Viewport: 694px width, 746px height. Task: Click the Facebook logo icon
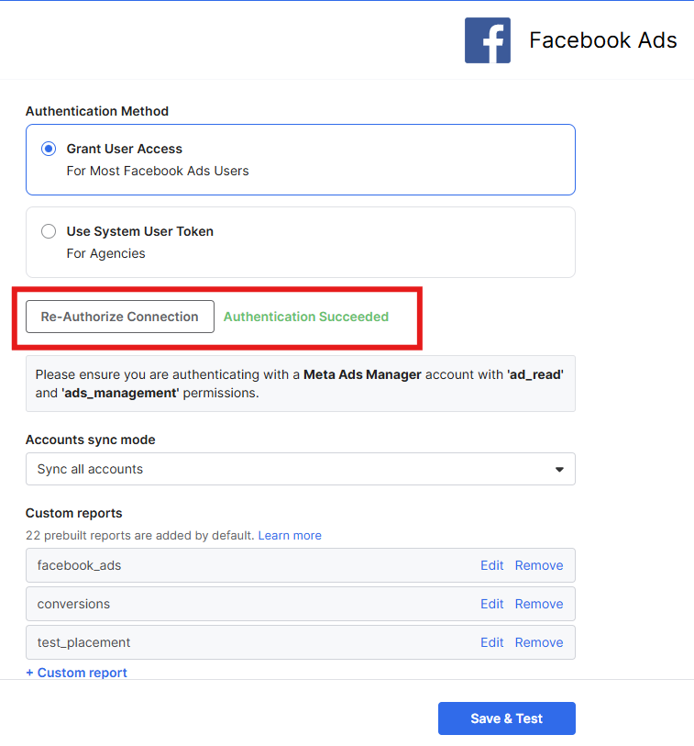pyautogui.click(x=487, y=40)
